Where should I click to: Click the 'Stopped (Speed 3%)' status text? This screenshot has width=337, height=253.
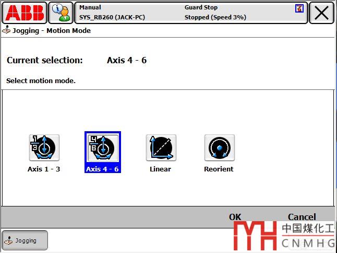pos(215,17)
